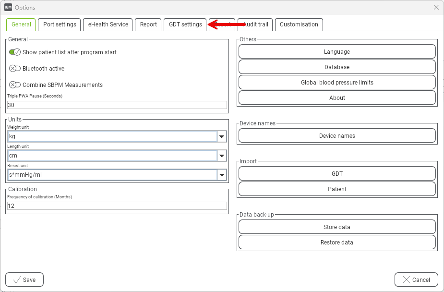Focus the Frequency of calibration field

[117, 206]
